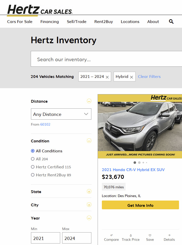Screen dimensions: 182x245
Task: Click the Hertz Car Sales logo
Action: [x=40, y=9]
